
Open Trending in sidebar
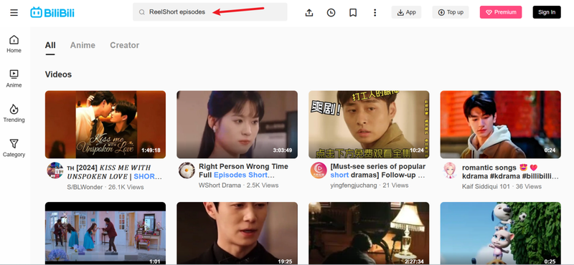14,113
